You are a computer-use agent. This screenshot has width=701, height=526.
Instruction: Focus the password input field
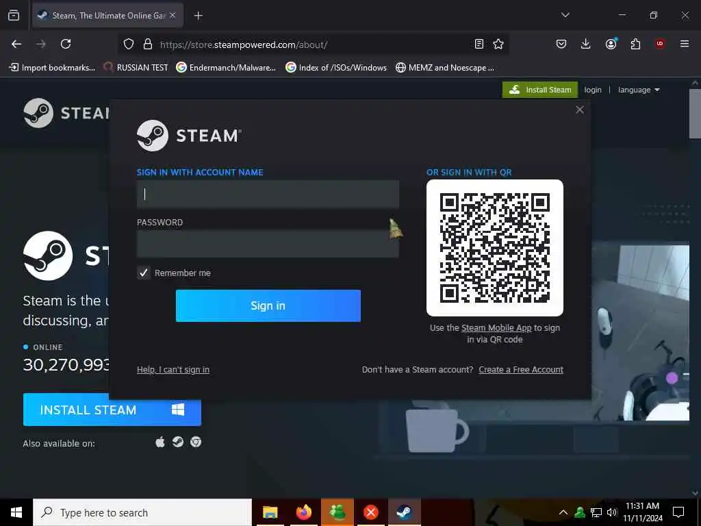pyautogui.click(x=268, y=244)
